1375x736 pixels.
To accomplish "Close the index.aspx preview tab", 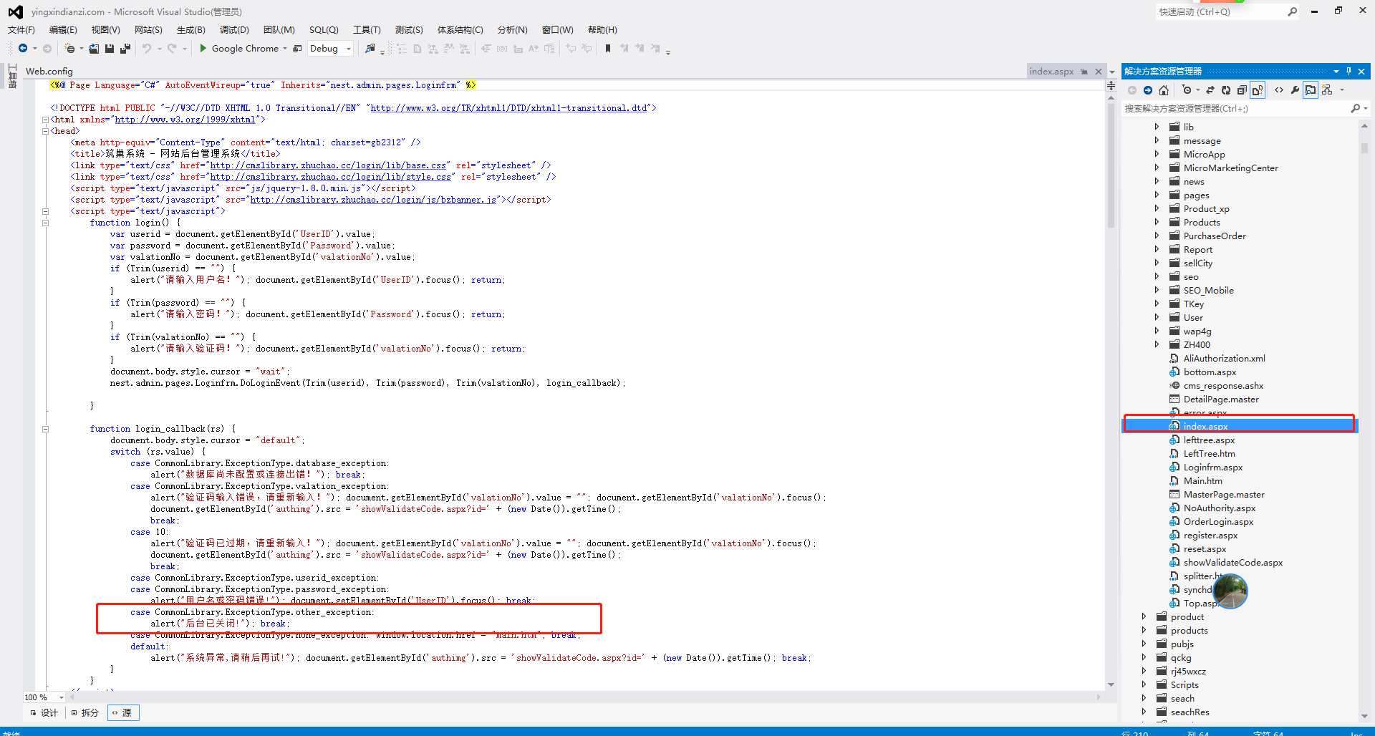I will coord(1099,71).
